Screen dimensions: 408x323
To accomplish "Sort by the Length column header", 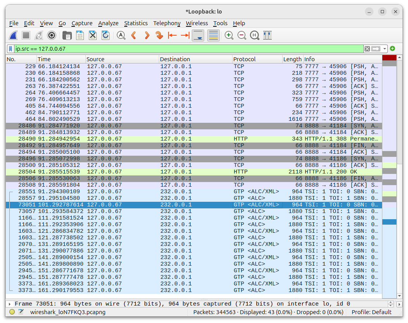I will click(293, 59).
